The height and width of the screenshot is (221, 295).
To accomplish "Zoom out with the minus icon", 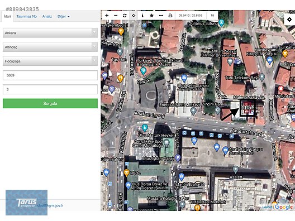I will click(x=116, y=16).
